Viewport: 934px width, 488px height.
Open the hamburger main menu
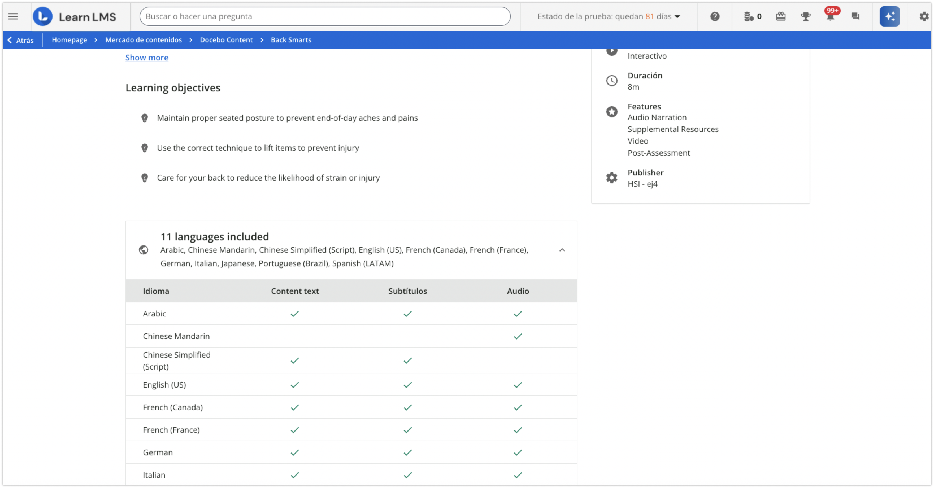coord(13,16)
